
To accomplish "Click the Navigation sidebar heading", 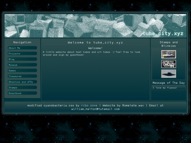I will 22,42.
